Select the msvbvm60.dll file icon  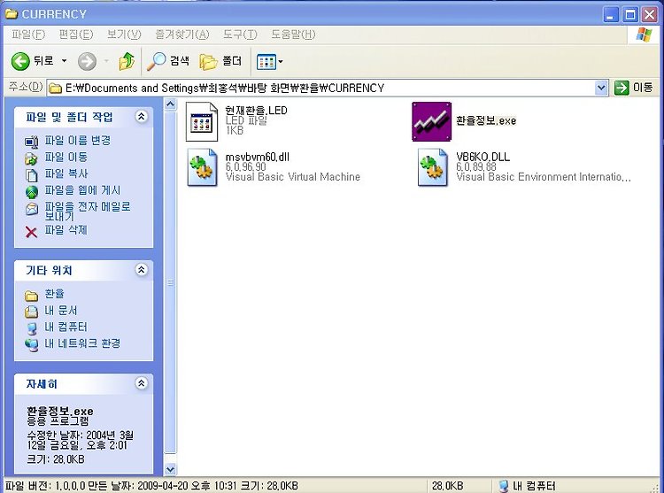point(202,167)
